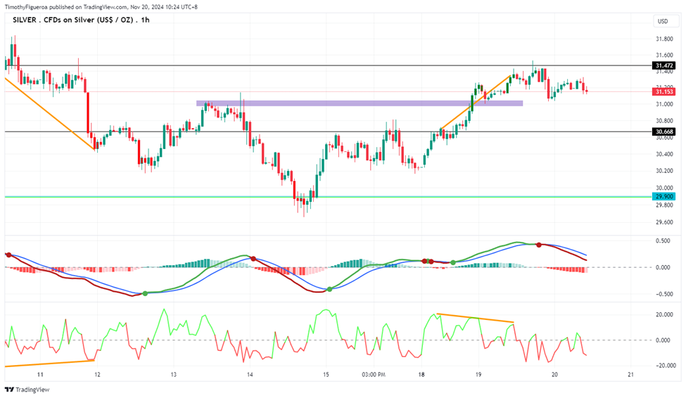Select the gray horizontal line at 31.472
Viewport: 686px width, 398px height.
[x=328, y=65]
